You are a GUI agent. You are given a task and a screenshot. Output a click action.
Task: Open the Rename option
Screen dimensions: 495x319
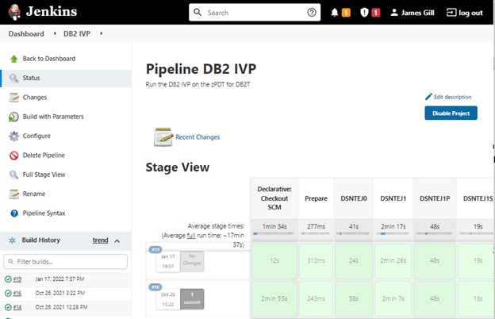(34, 194)
